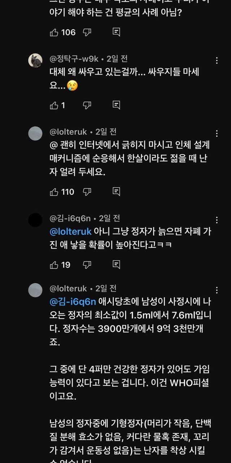Like @김-i6q6n's comment with 19 likes
Viewport: 231px width, 463px height.
[54, 265]
